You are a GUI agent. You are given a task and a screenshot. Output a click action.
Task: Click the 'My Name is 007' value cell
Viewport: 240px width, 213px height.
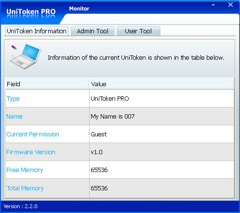161,116
